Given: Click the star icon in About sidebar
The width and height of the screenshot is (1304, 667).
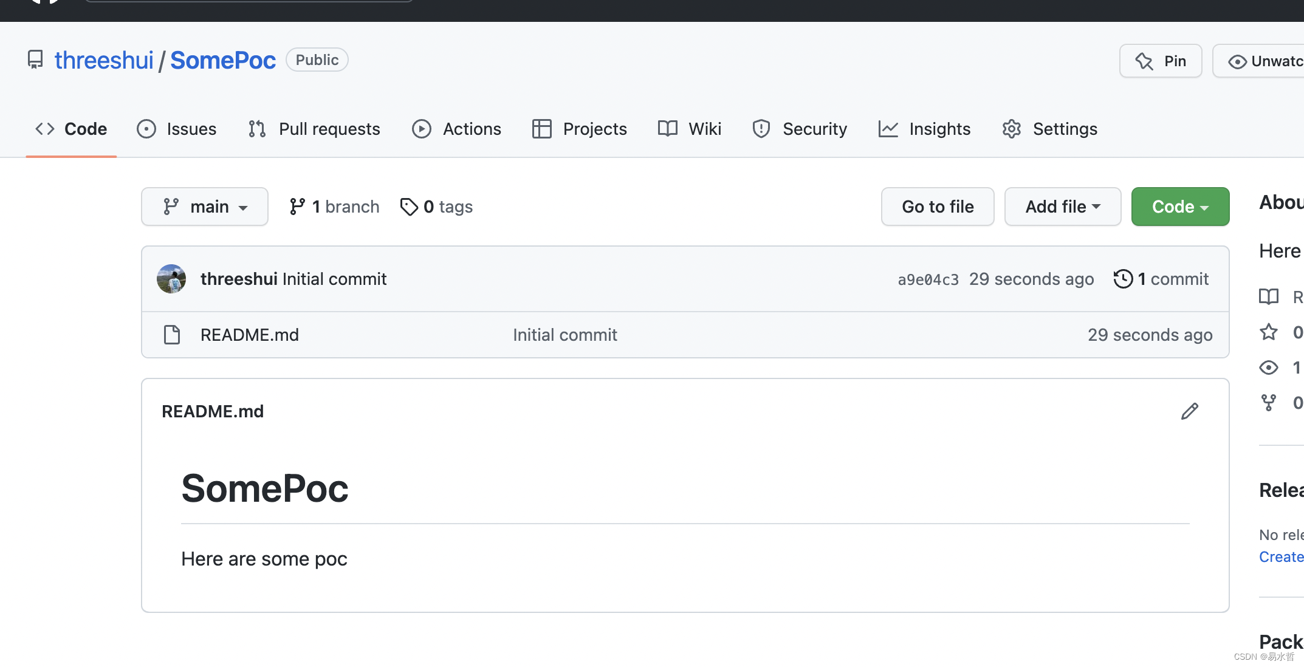Looking at the screenshot, I should pyautogui.click(x=1269, y=332).
